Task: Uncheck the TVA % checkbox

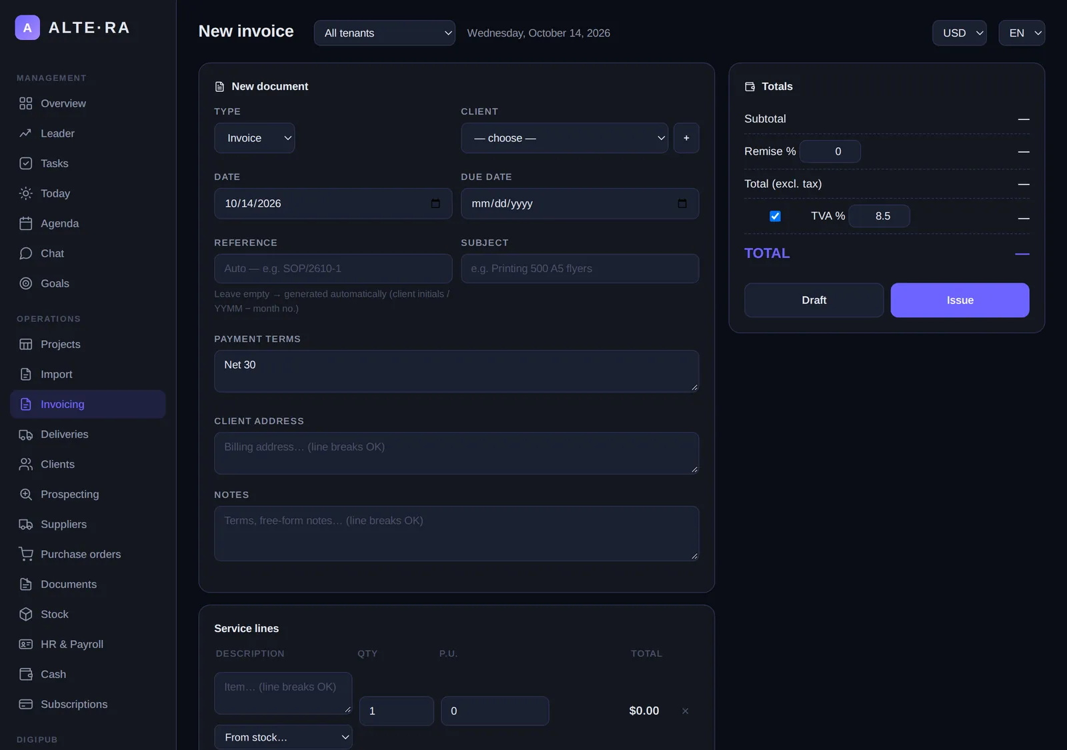Action: point(775,216)
